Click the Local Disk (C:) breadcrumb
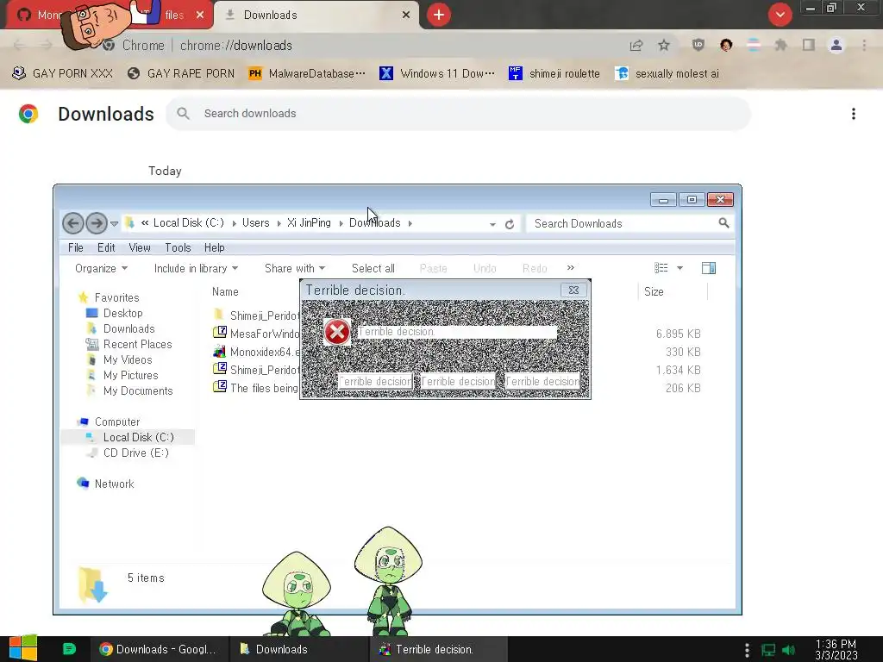The height and width of the screenshot is (662, 883). tap(188, 223)
